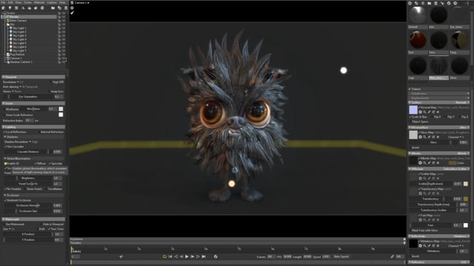Click the pencil icon under Normal Map
Image resolution: width=474 pixels, height=266 pixels.
[x=429, y=112]
